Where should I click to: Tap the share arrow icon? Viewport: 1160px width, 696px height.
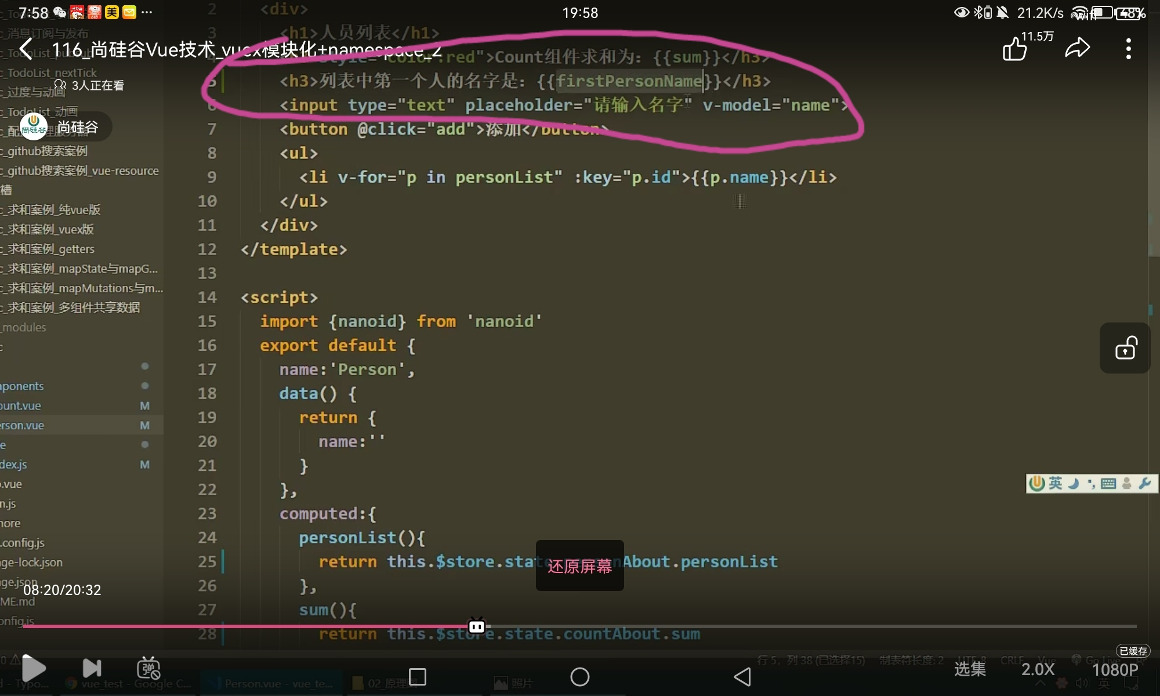[1077, 48]
